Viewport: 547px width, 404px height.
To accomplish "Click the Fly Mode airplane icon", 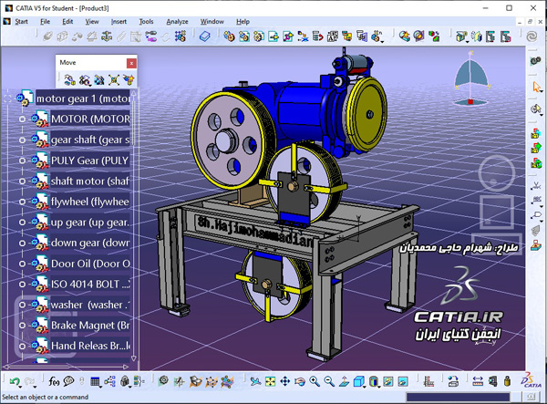I will point(255,381).
